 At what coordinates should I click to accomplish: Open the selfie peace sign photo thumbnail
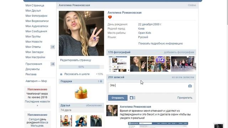[139, 64]
